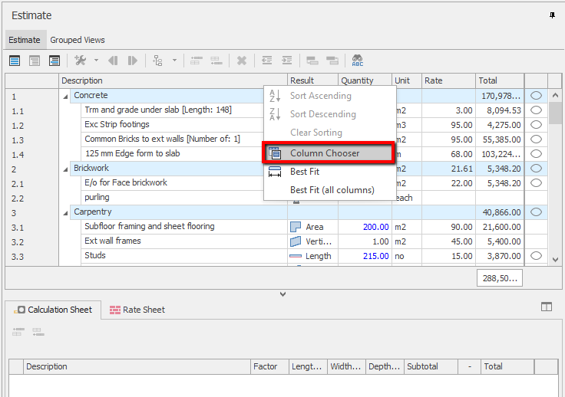Screen dimensions: 565x397
Task: Toggle the oval marker on Brickwork row
Action: (x=536, y=169)
